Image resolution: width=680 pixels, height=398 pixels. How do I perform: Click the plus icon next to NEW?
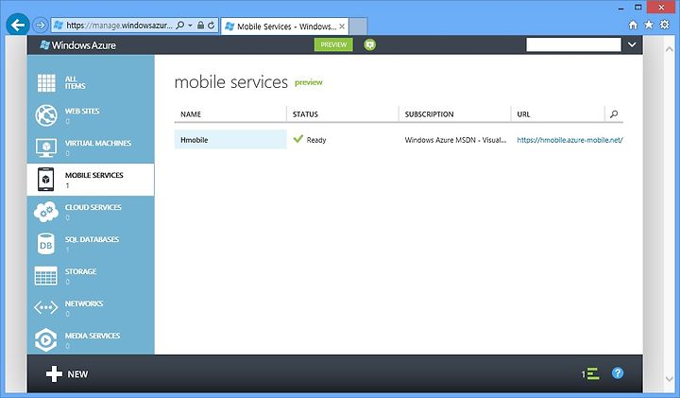pos(54,373)
